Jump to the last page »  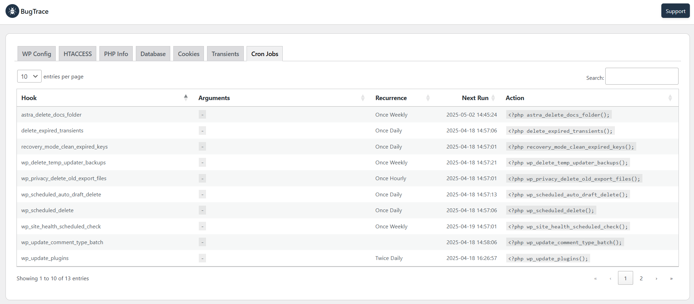(x=671, y=278)
